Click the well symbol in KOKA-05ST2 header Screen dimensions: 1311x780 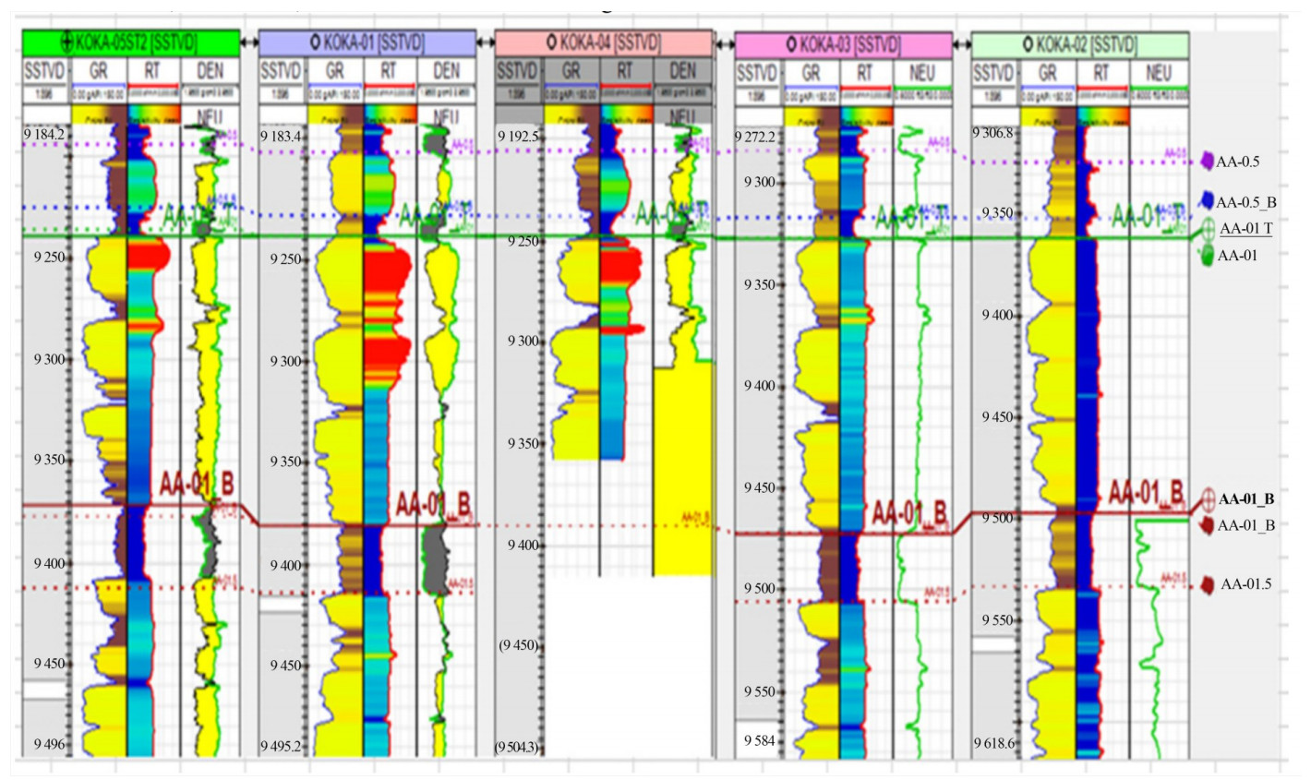[x=66, y=43]
